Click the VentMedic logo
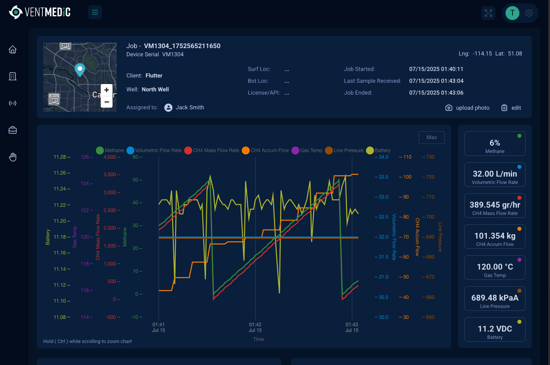Viewport: 550px width, 365px height. [x=40, y=12]
